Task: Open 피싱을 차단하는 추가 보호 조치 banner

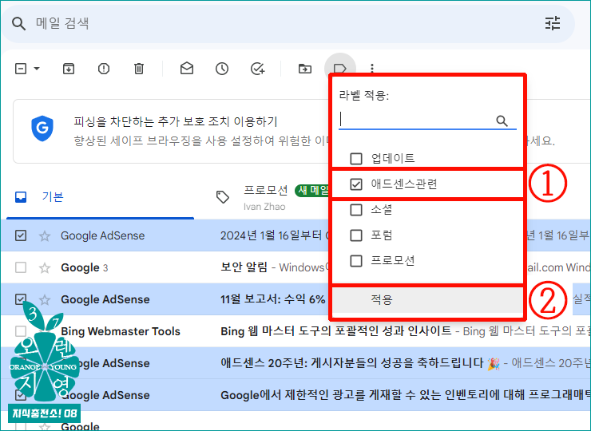Action: pyautogui.click(x=175, y=121)
